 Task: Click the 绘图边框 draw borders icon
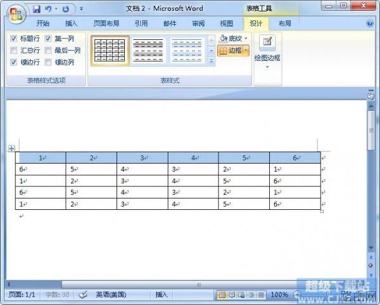click(267, 42)
